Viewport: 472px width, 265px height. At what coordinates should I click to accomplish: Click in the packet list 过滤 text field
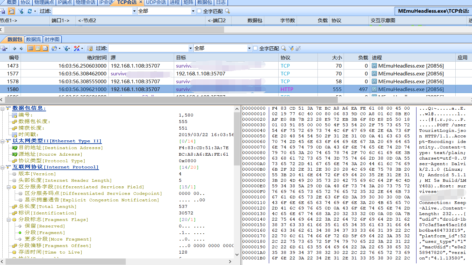[x=148, y=48]
